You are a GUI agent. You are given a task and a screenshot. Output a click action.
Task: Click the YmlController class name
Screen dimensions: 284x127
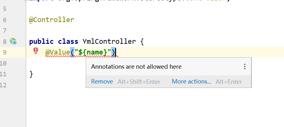coord(109,42)
